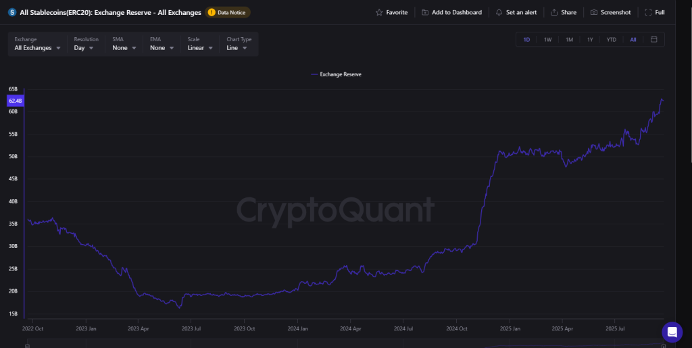Screen dimensions: 692x348
Task: Open the Scale Linear dropdown
Action: click(x=201, y=48)
